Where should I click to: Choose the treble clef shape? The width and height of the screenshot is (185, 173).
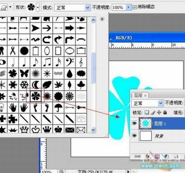click(x=81, y=62)
